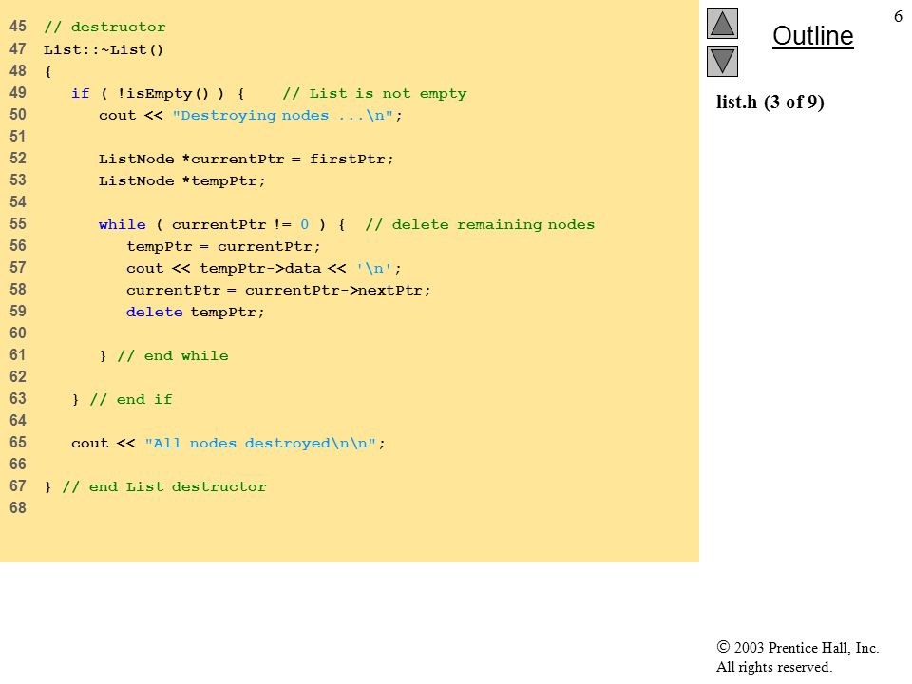This screenshot has width=912, height=684.
Task: Select the 'list.h (3 of 9)' heading
Action: tap(769, 103)
